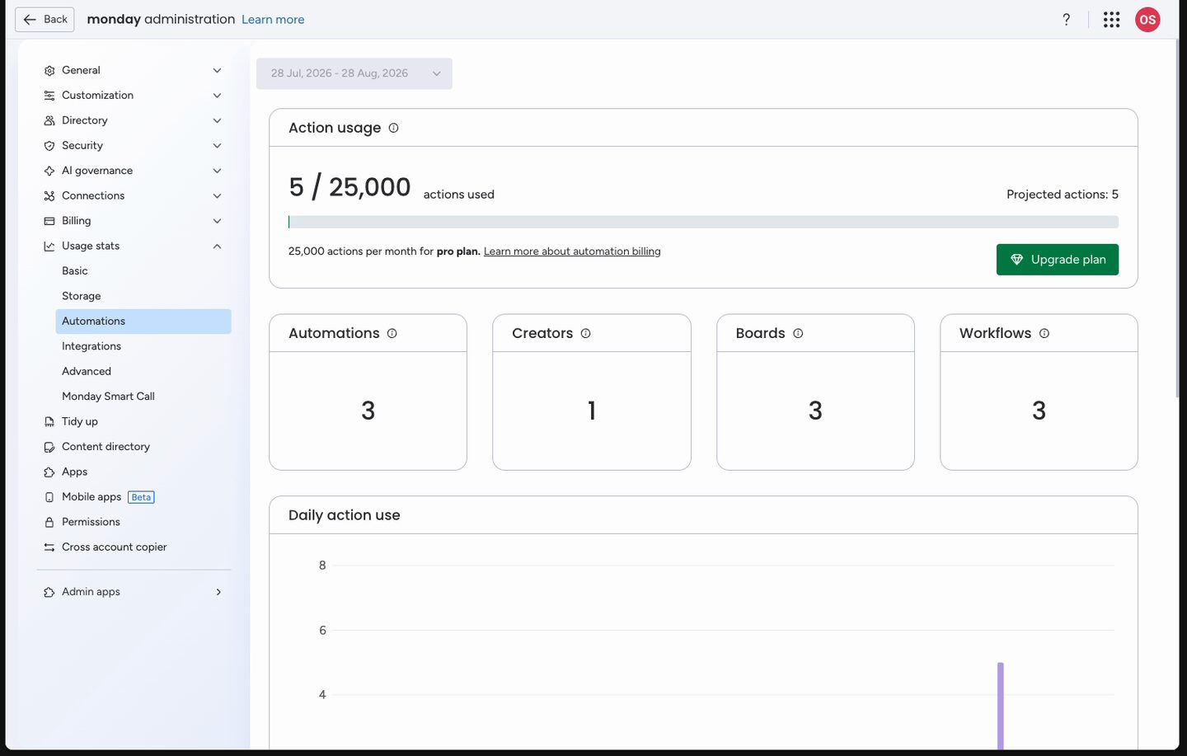Open Learn more about automation billing link
1187x756 pixels.
(x=572, y=251)
